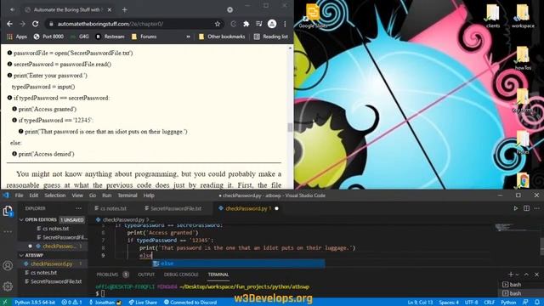Open Chrome three-dot menu
This screenshot has height=306, width=544.
point(285,24)
